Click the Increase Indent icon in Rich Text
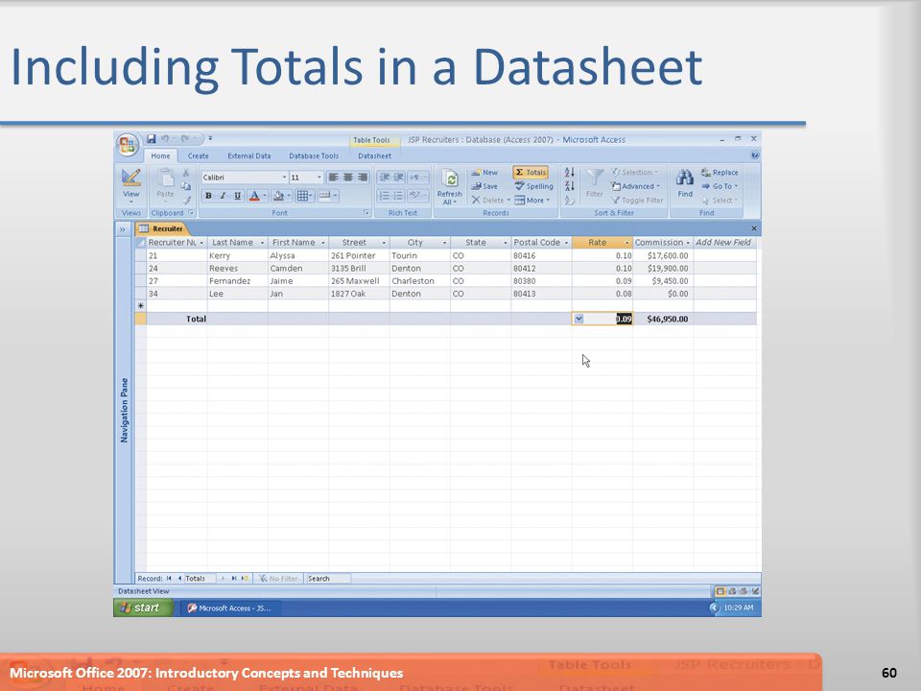921x691 pixels. 399,177
